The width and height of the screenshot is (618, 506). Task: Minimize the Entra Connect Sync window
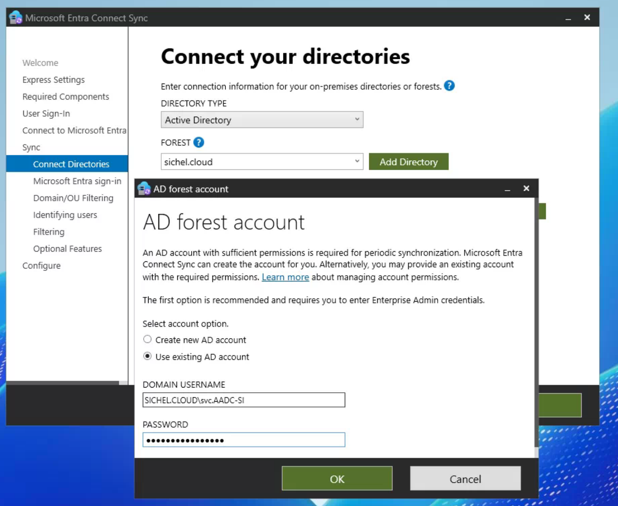[x=568, y=18]
